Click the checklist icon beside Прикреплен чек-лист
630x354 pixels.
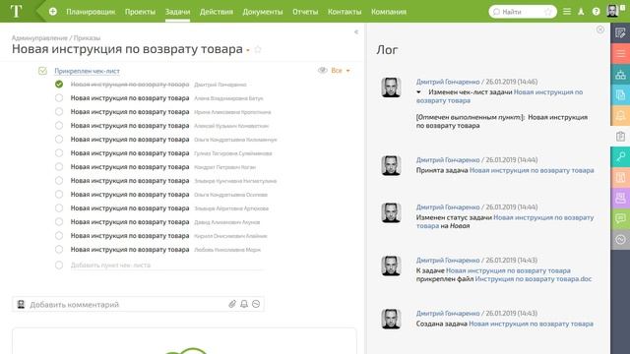[42, 71]
